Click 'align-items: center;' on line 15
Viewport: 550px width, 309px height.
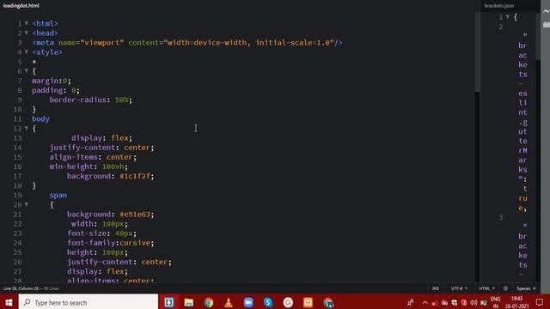click(93, 157)
